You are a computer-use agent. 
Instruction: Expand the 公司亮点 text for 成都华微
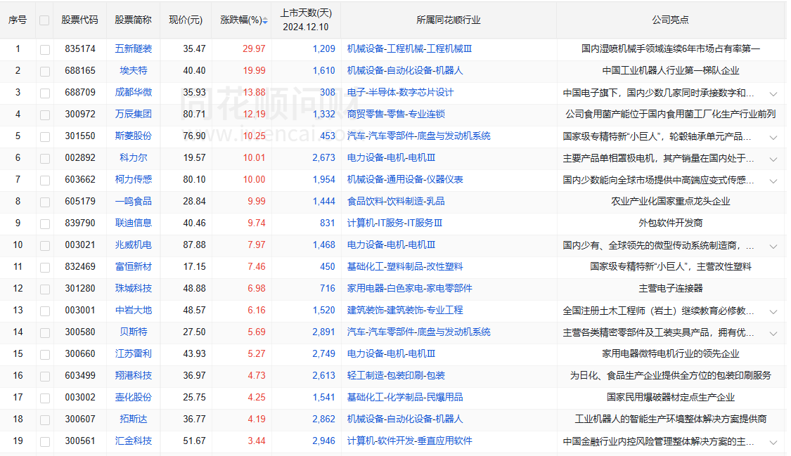point(773,93)
